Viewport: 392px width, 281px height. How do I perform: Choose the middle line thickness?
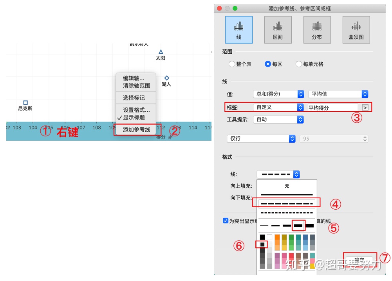coord(287,226)
